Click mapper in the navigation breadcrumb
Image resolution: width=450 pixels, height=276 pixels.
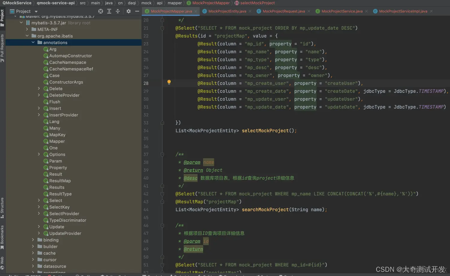coord(175,3)
